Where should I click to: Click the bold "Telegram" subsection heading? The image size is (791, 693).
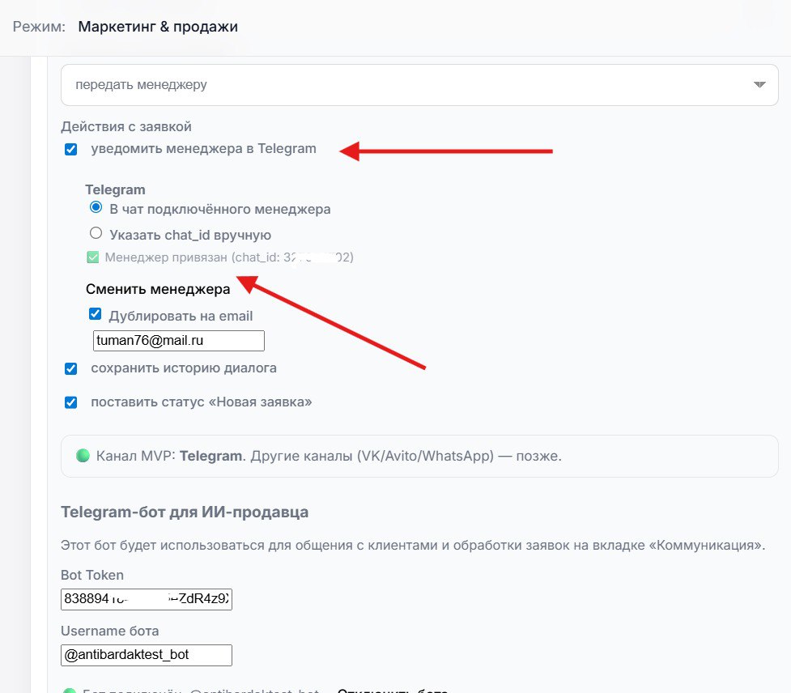[x=115, y=189]
